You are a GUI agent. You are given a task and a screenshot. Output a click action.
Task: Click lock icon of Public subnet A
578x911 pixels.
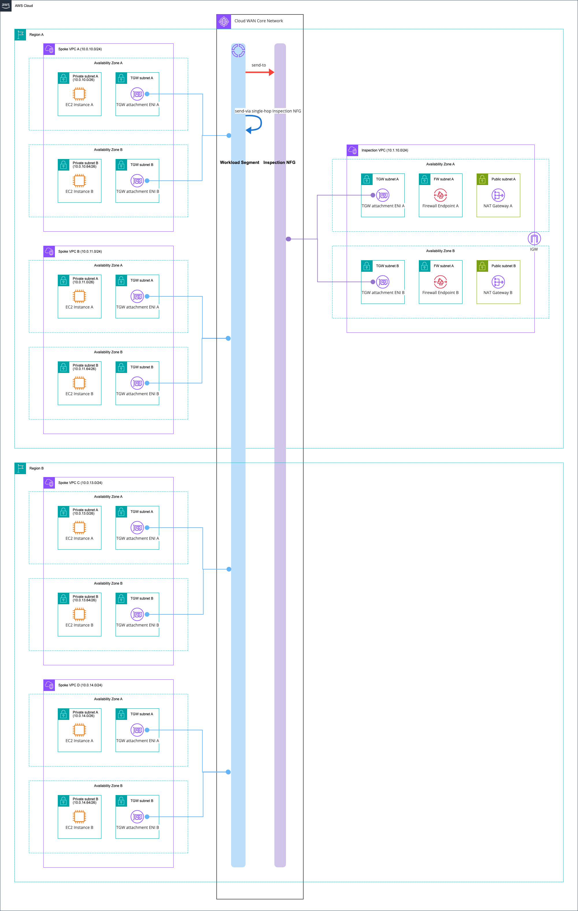[482, 179]
